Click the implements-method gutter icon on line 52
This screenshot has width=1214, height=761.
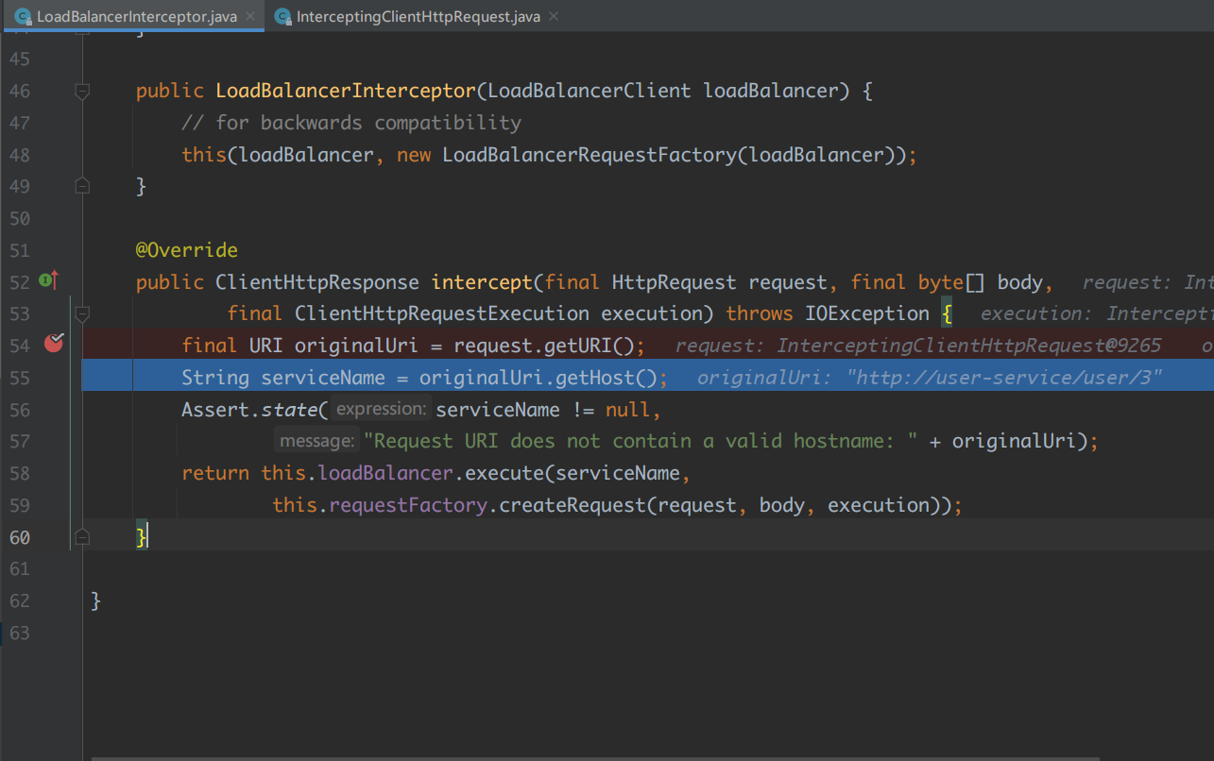[x=49, y=280]
